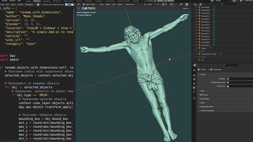
Task: Click the text editor run-script checkbox icon
Action: 66,4
